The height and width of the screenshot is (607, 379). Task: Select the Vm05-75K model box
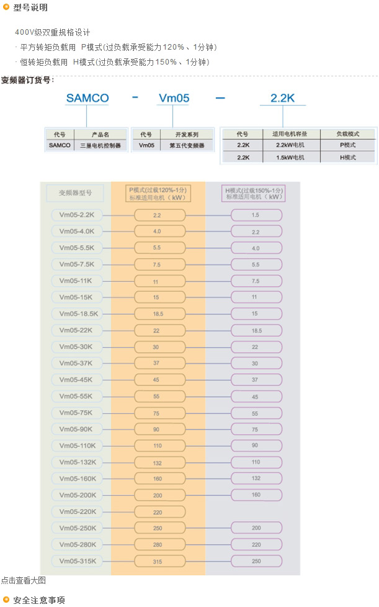click(76, 413)
